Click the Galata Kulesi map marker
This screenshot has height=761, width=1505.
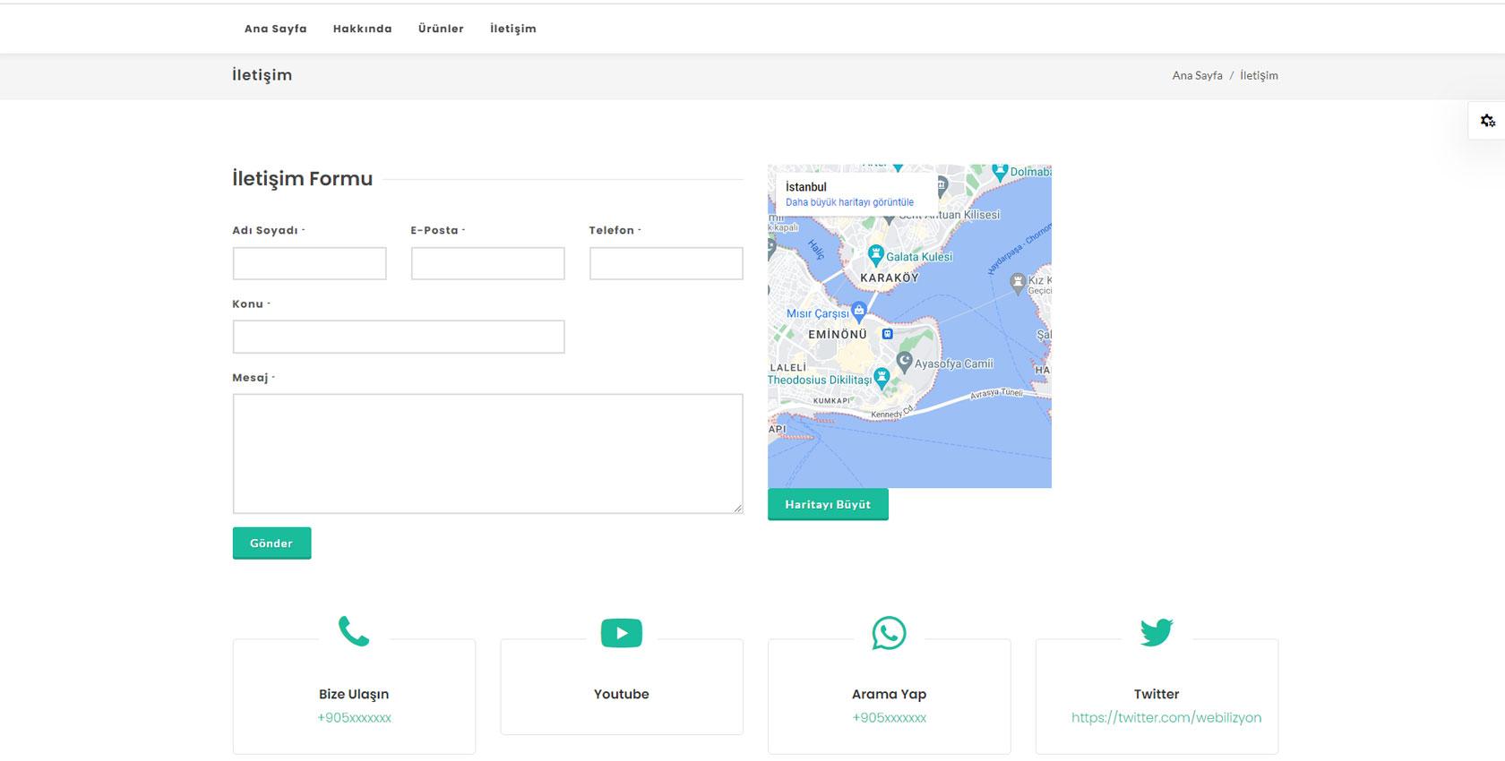click(876, 255)
